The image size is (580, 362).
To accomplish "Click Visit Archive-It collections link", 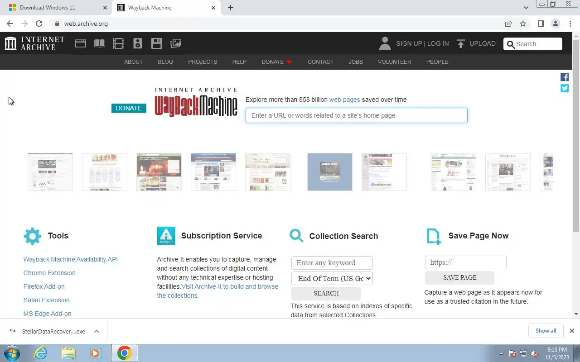I will pyautogui.click(x=217, y=291).
